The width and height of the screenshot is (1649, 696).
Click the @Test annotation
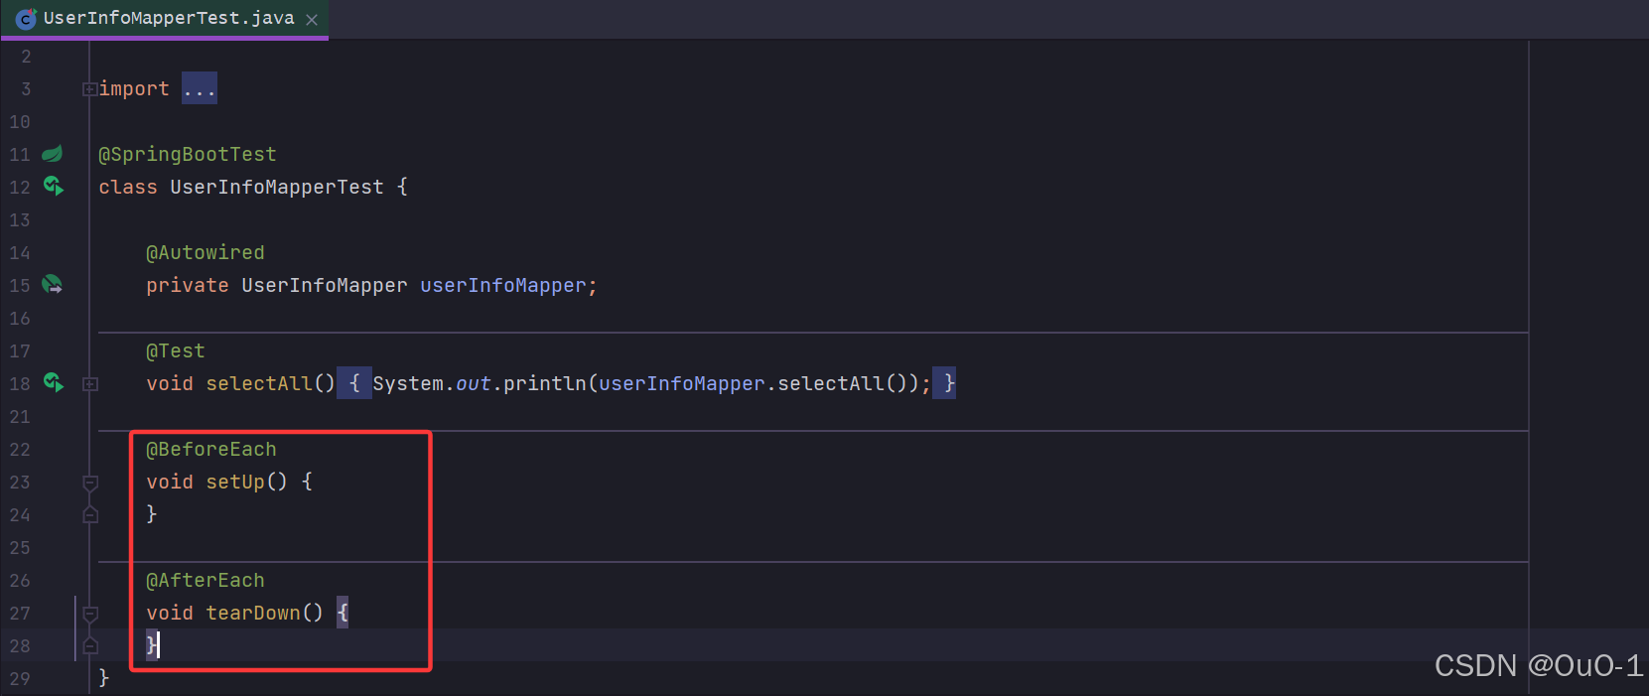[x=176, y=350]
